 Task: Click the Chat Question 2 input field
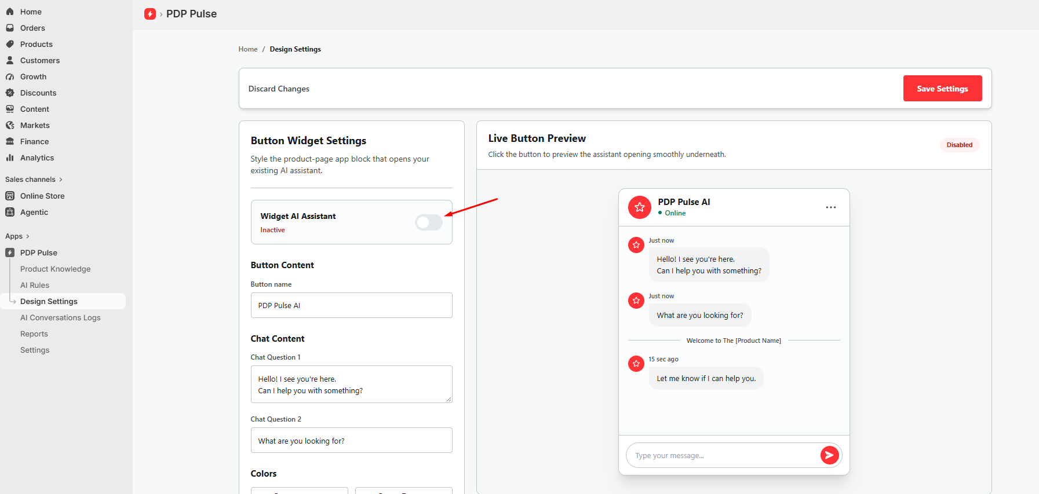(352, 440)
